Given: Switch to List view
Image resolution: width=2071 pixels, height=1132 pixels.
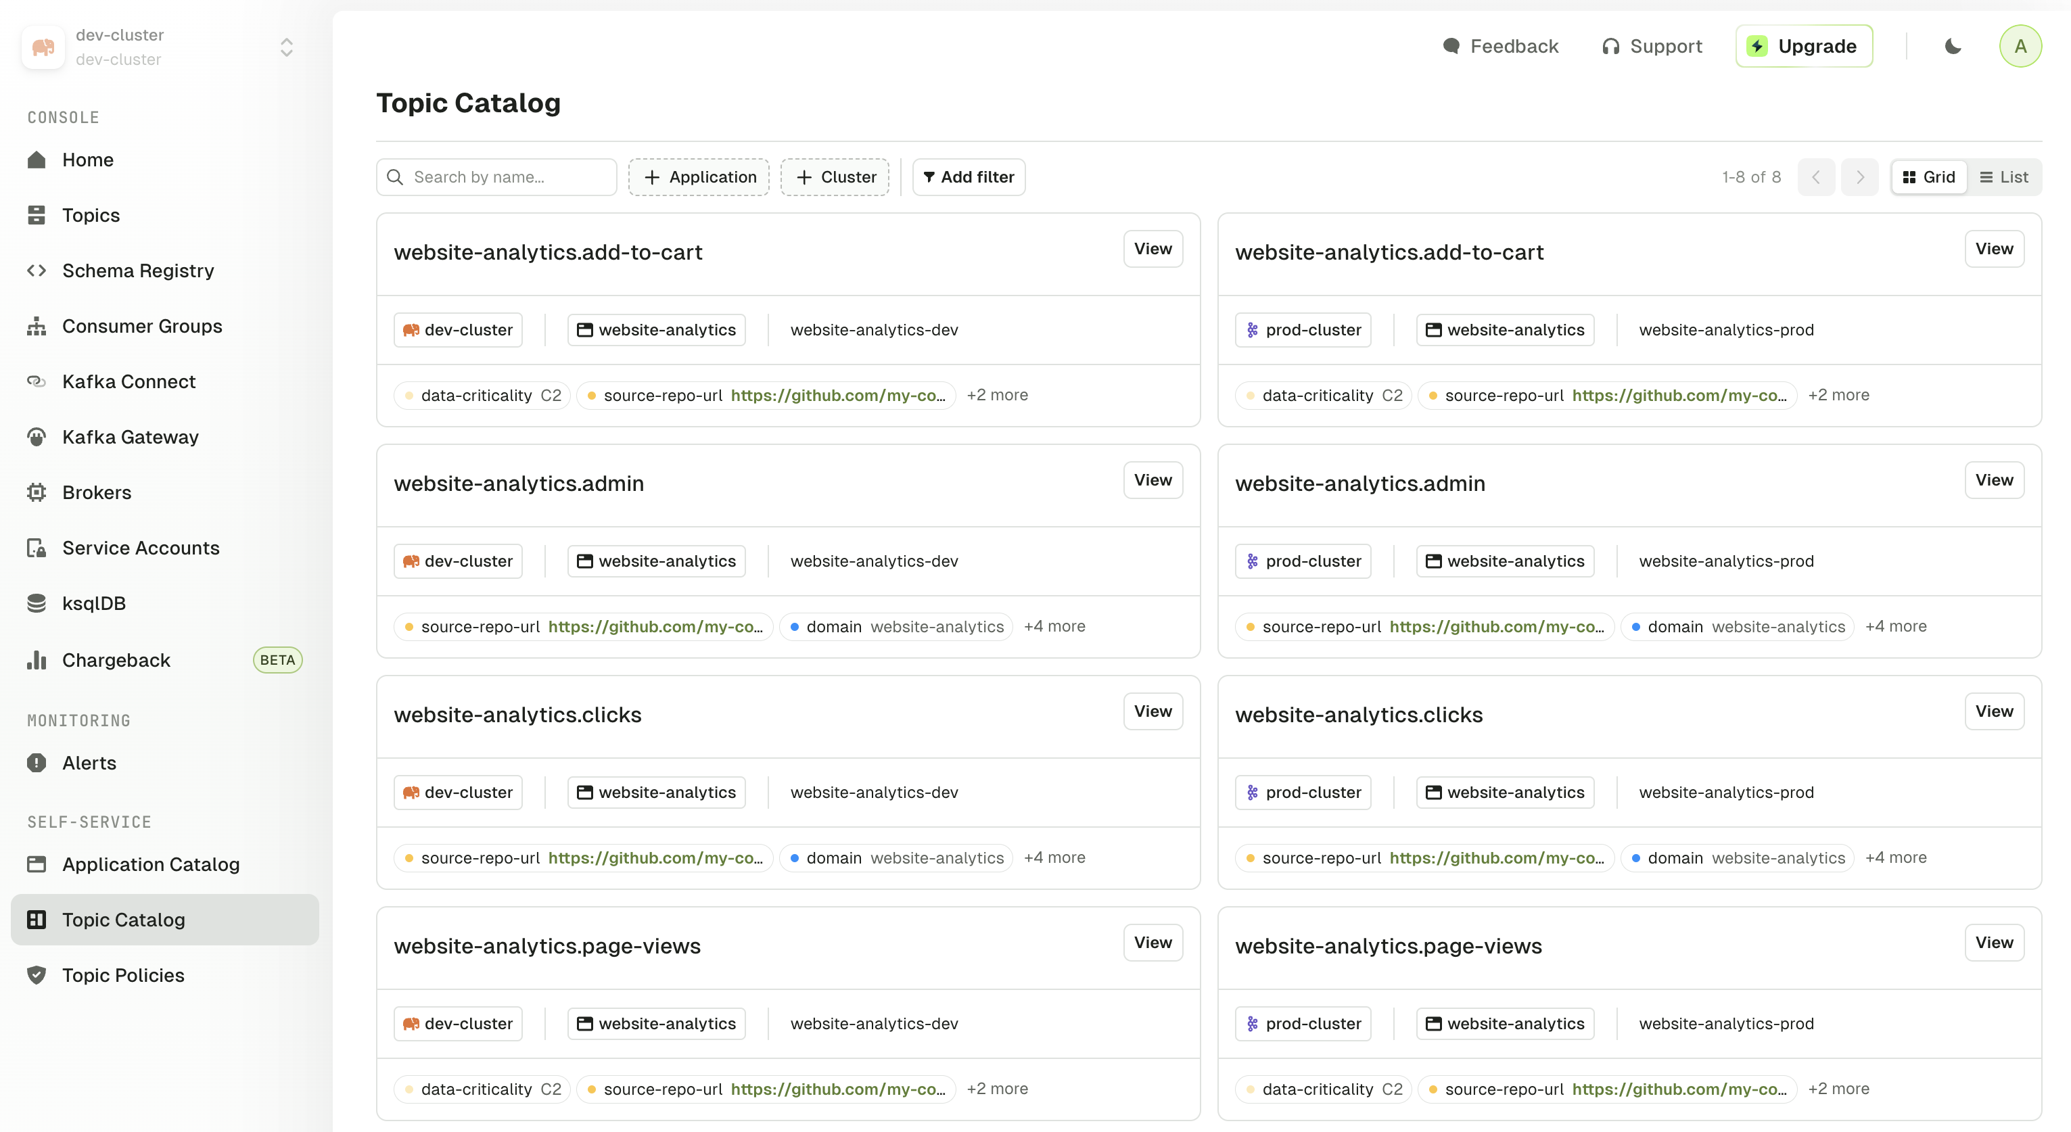Looking at the screenshot, I should [2004, 177].
